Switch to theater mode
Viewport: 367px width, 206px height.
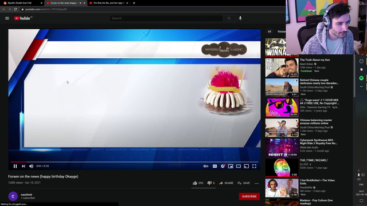tap(239, 166)
